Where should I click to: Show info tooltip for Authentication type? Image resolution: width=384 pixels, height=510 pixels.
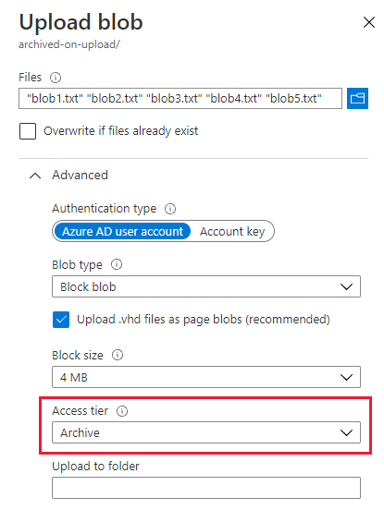(170, 209)
